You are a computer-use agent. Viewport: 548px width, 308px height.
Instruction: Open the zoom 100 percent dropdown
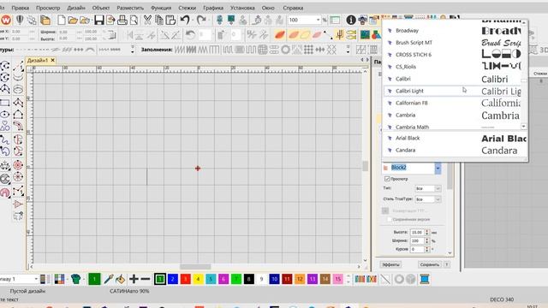pos(318,21)
